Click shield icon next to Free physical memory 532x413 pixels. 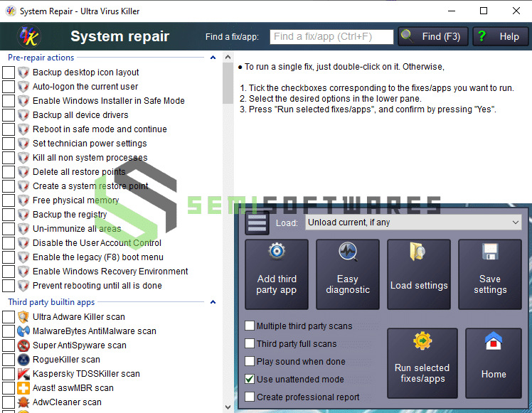coord(23,200)
